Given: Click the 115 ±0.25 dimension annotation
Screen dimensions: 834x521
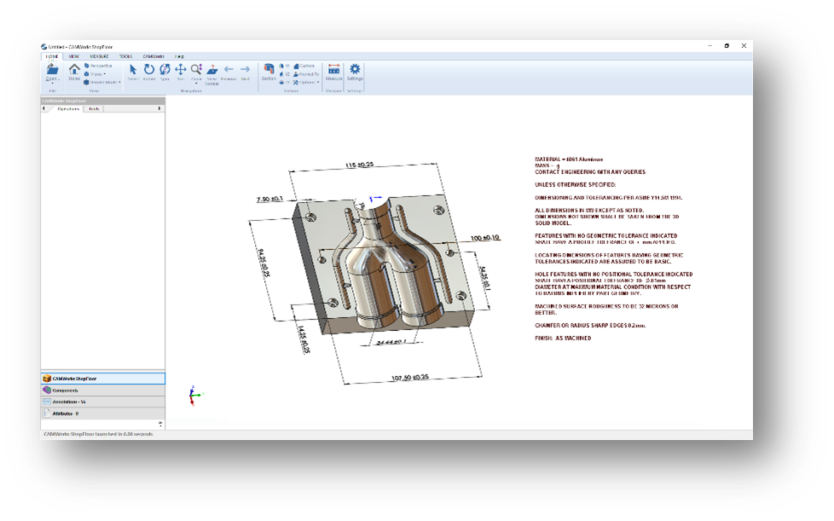Looking at the screenshot, I should (x=360, y=165).
